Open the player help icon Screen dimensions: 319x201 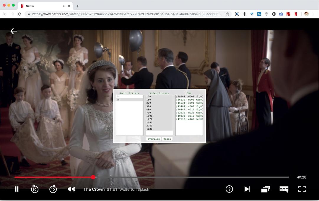229,189
